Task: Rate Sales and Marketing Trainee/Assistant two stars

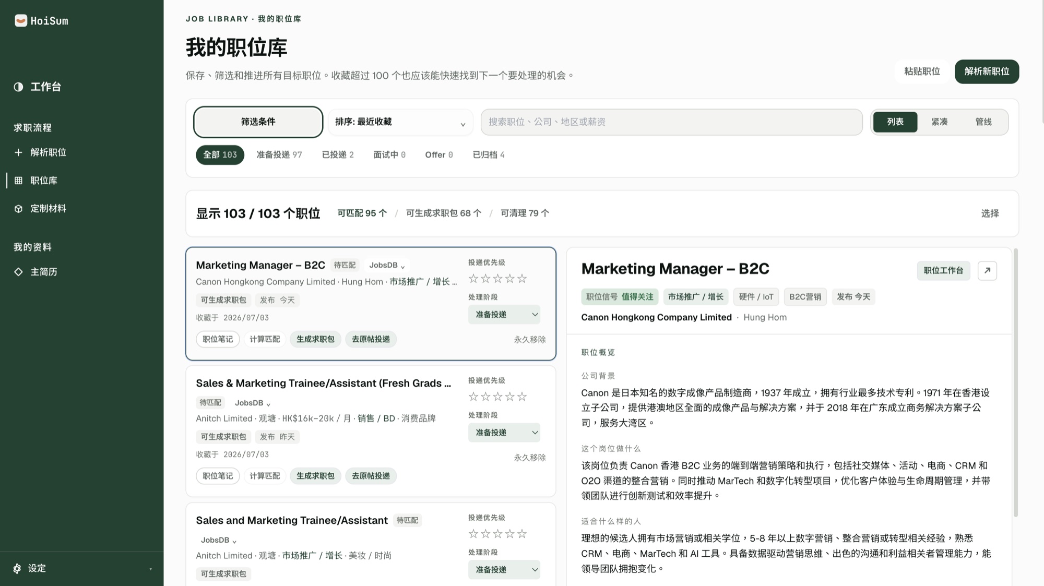Action: (x=485, y=534)
